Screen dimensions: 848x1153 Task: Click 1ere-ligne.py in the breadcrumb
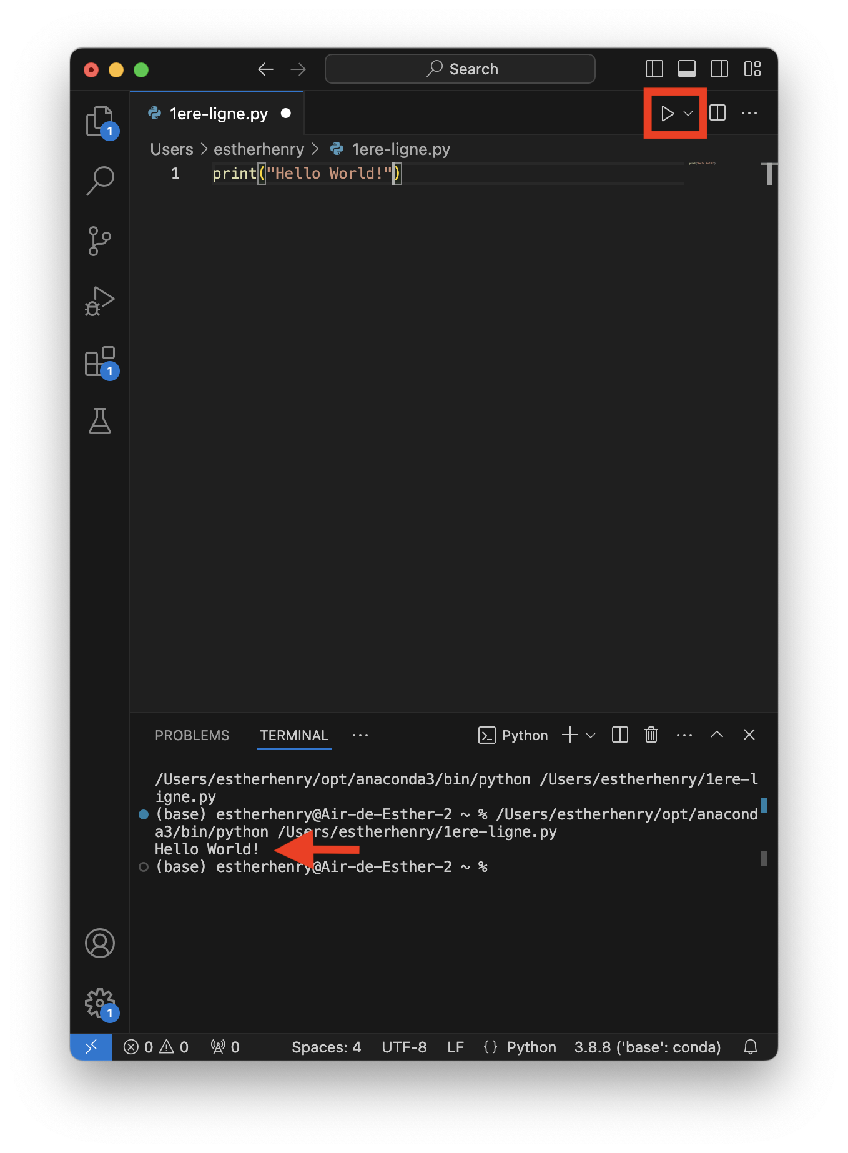[x=401, y=149]
